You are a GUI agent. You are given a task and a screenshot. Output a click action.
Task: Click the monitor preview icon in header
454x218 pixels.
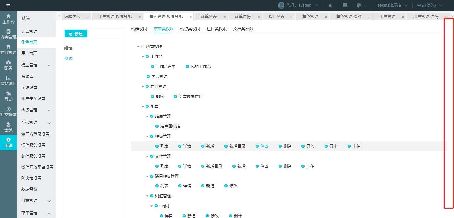[x=345, y=6]
